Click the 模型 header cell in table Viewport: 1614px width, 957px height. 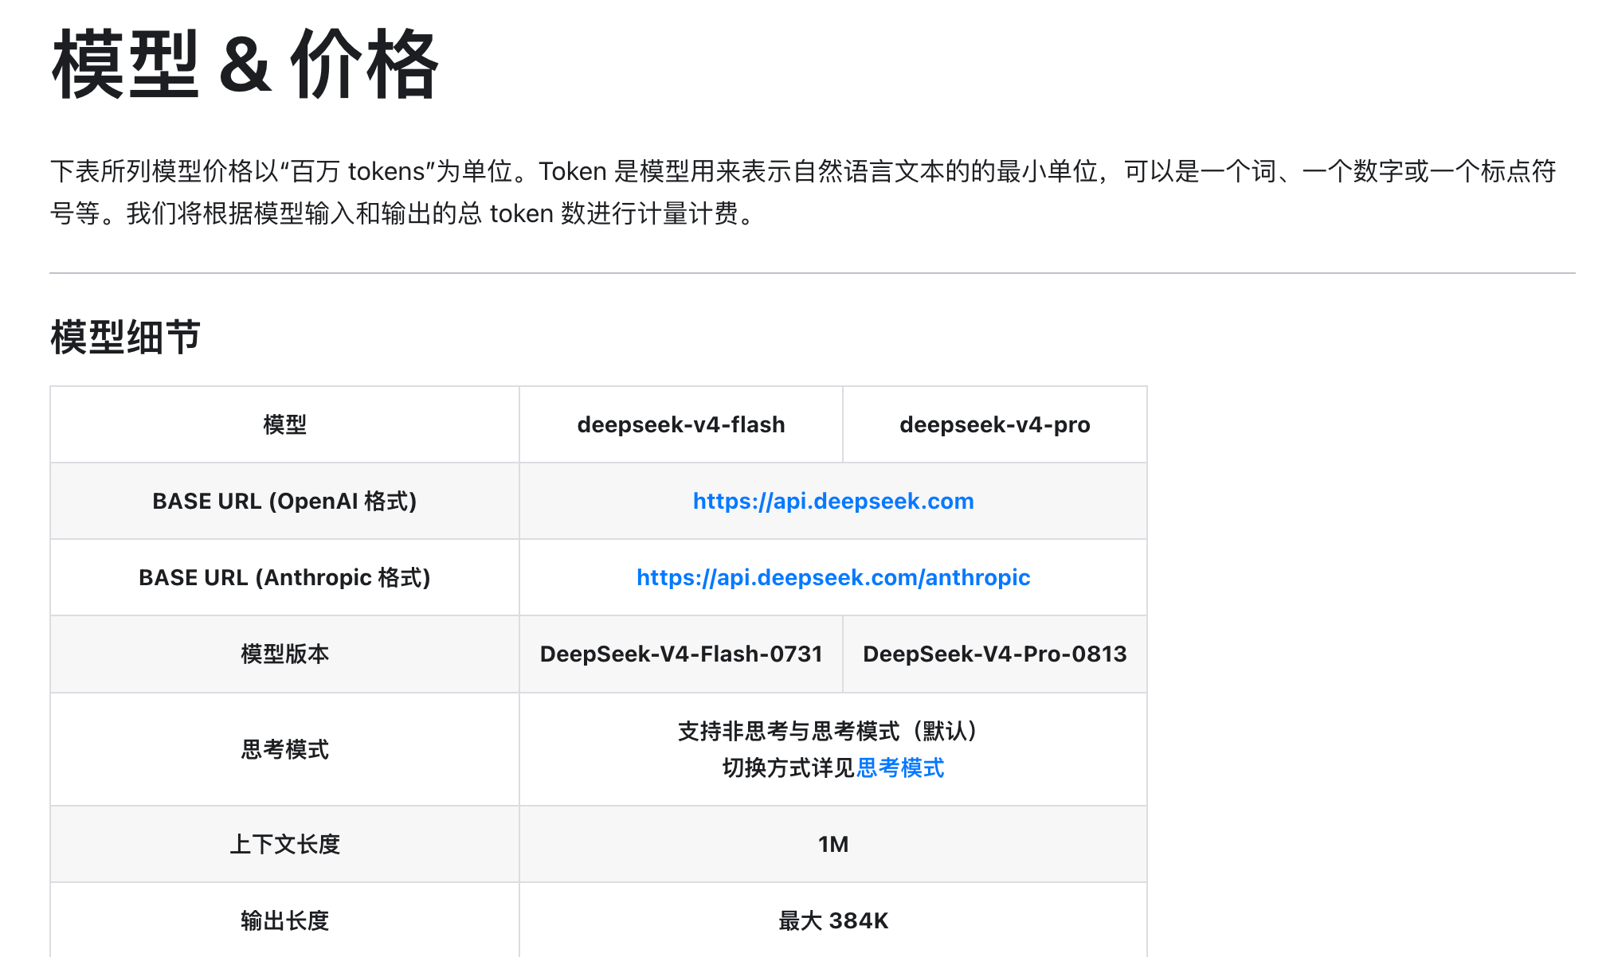click(284, 424)
